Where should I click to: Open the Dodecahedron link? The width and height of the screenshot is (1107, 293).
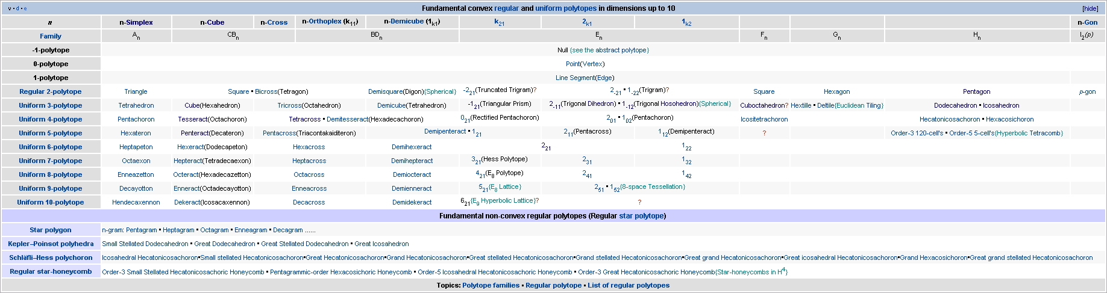955,105
